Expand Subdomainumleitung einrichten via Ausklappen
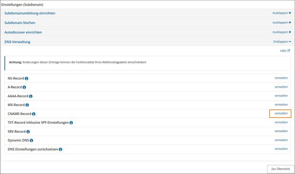Image resolution: width=295 pixels, height=174 pixels. (282, 13)
